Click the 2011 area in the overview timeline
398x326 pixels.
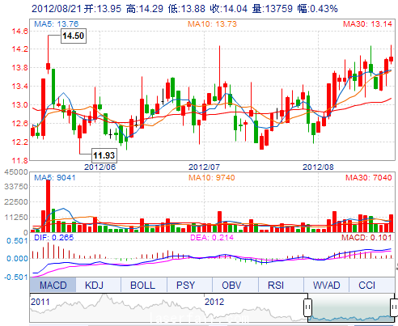(x=40, y=302)
